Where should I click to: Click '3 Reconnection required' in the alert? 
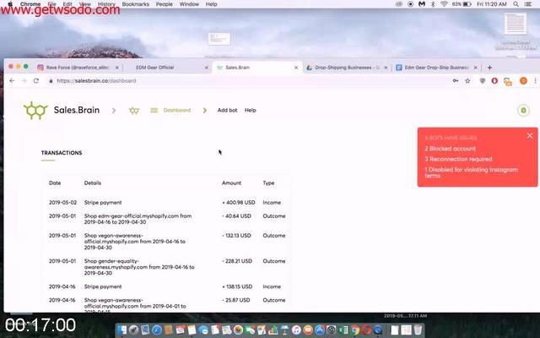(x=458, y=159)
